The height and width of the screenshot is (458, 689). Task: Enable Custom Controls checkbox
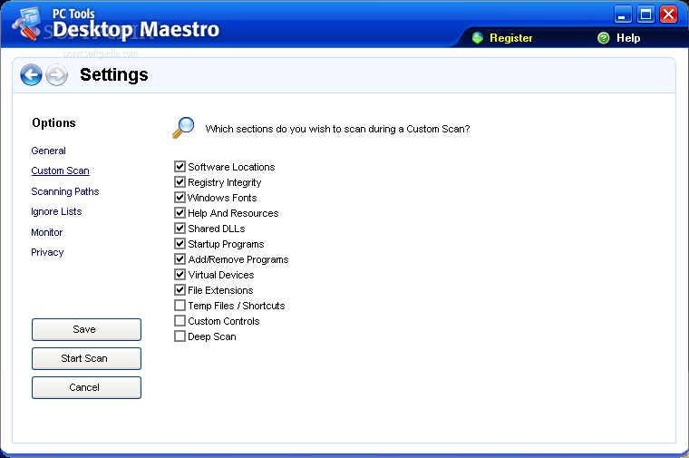point(180,320)
